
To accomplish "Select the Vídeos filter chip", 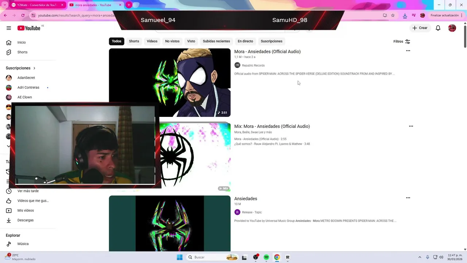I will 152,41.
